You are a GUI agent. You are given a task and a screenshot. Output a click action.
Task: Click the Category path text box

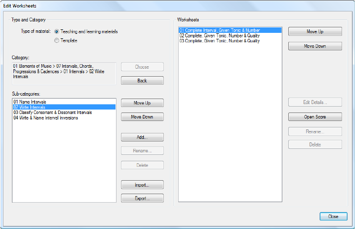(x=64, y=74)
